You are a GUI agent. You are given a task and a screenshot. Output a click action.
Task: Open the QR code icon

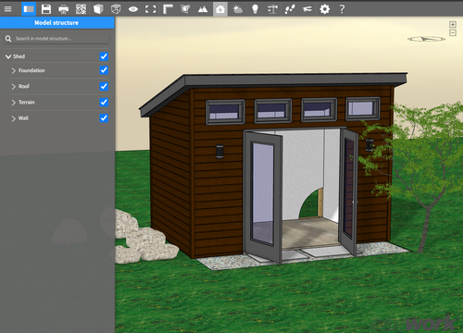(81, 9)
